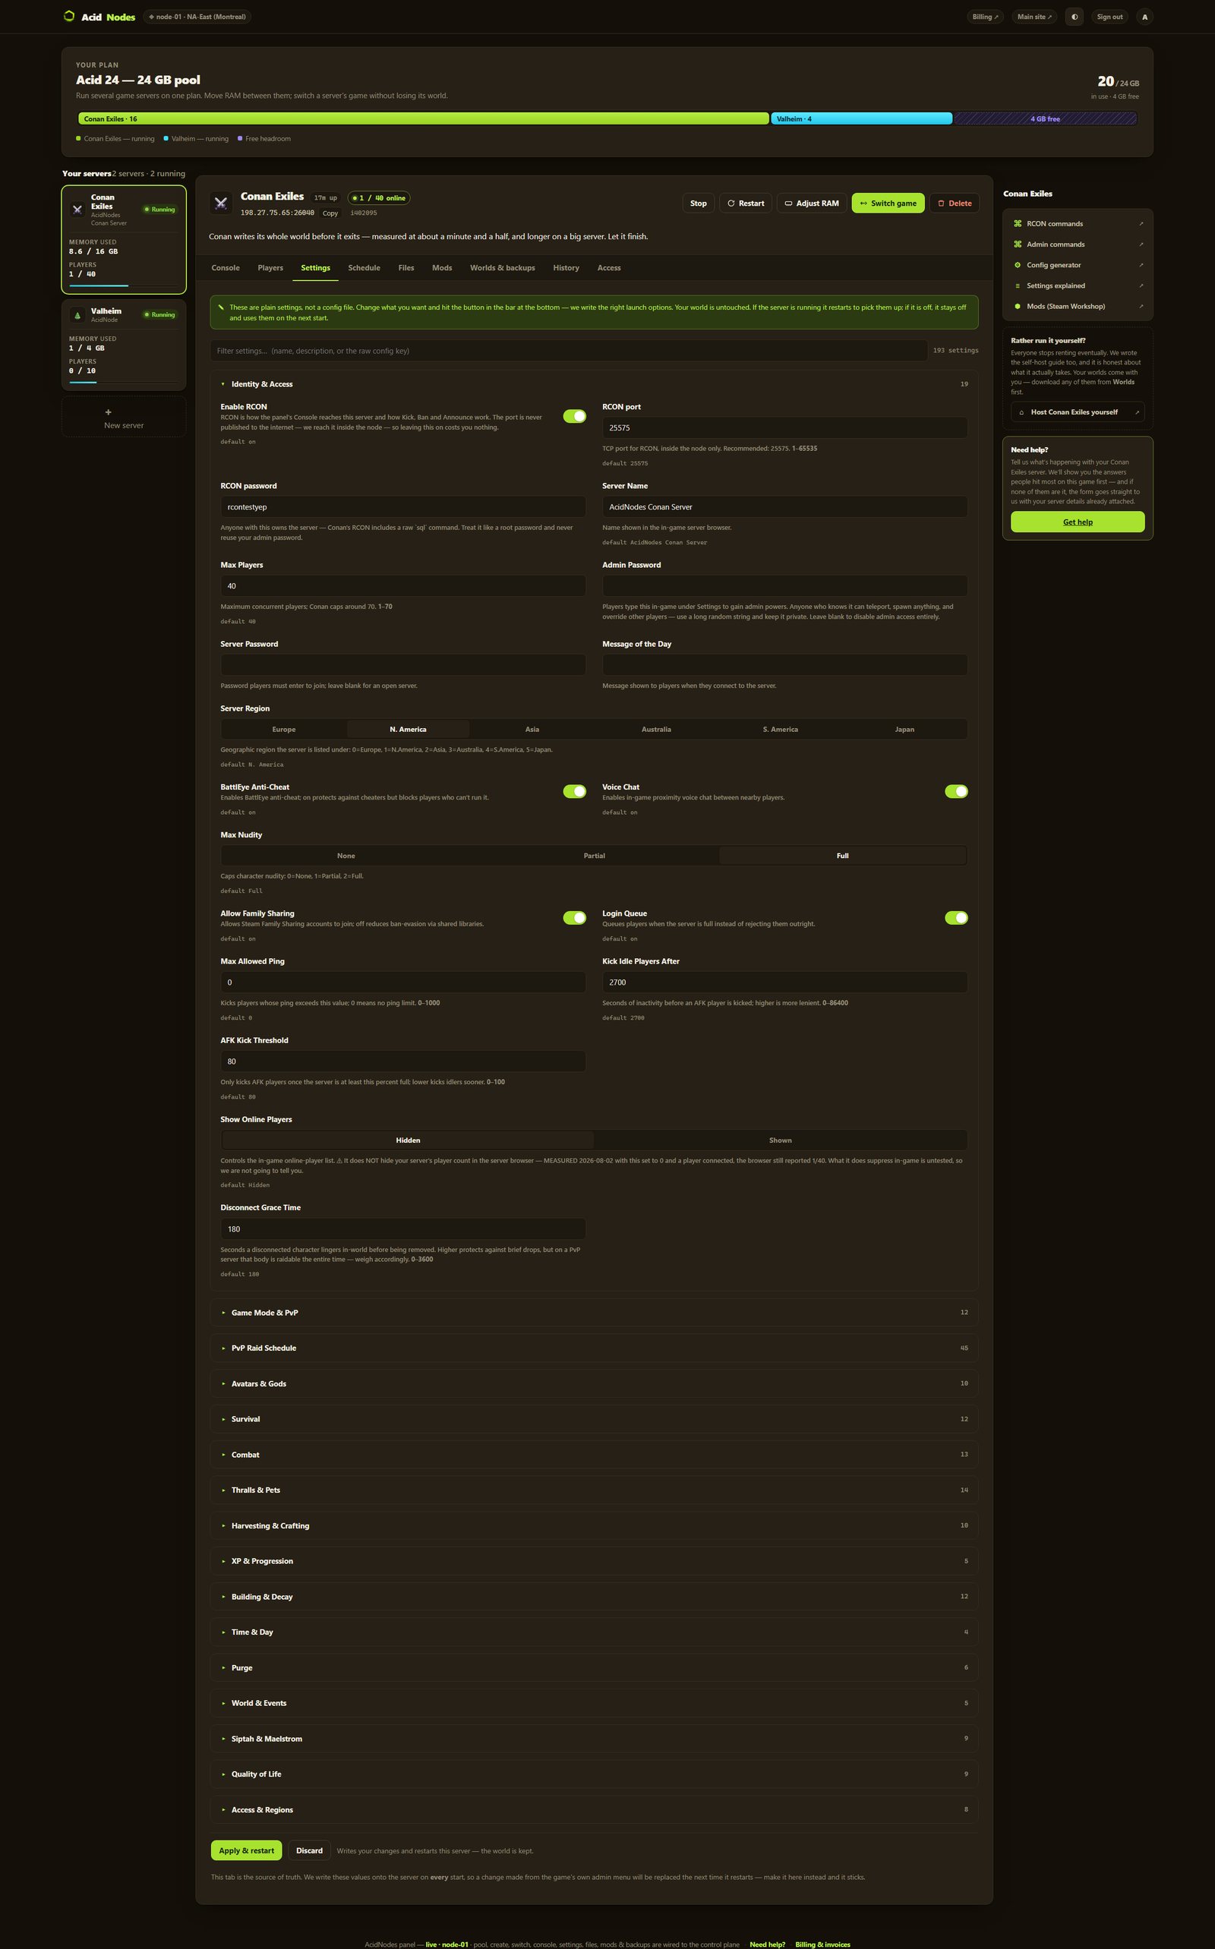Click the Restart circular arrow icon

[731, 203]
